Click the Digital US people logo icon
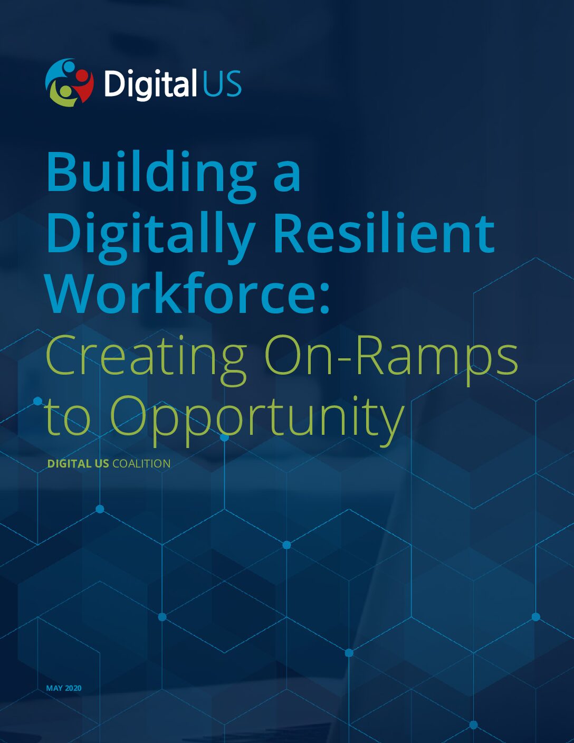Screen dimensions: 574x743 pos(70,83)
